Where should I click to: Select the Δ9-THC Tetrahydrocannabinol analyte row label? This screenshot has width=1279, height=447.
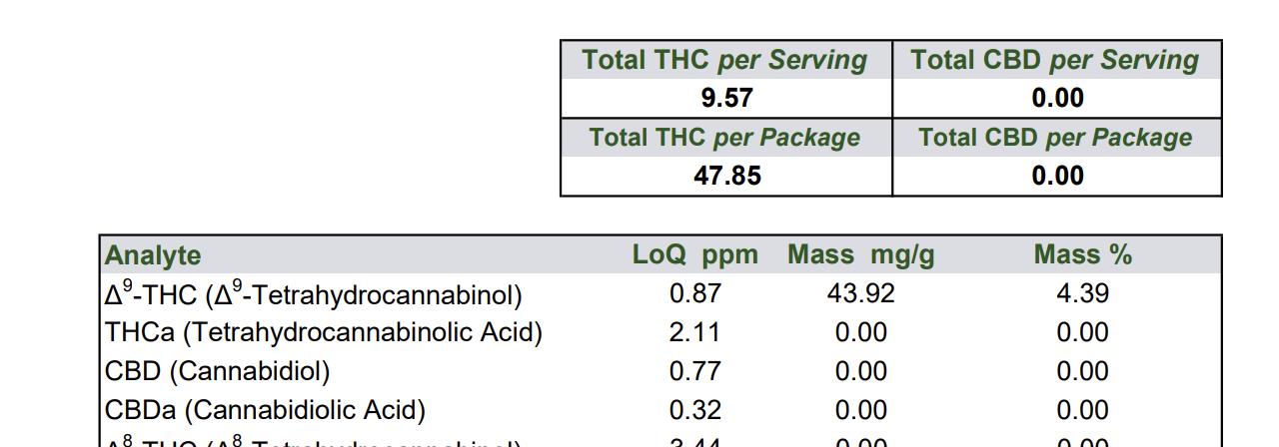[314, 294]
